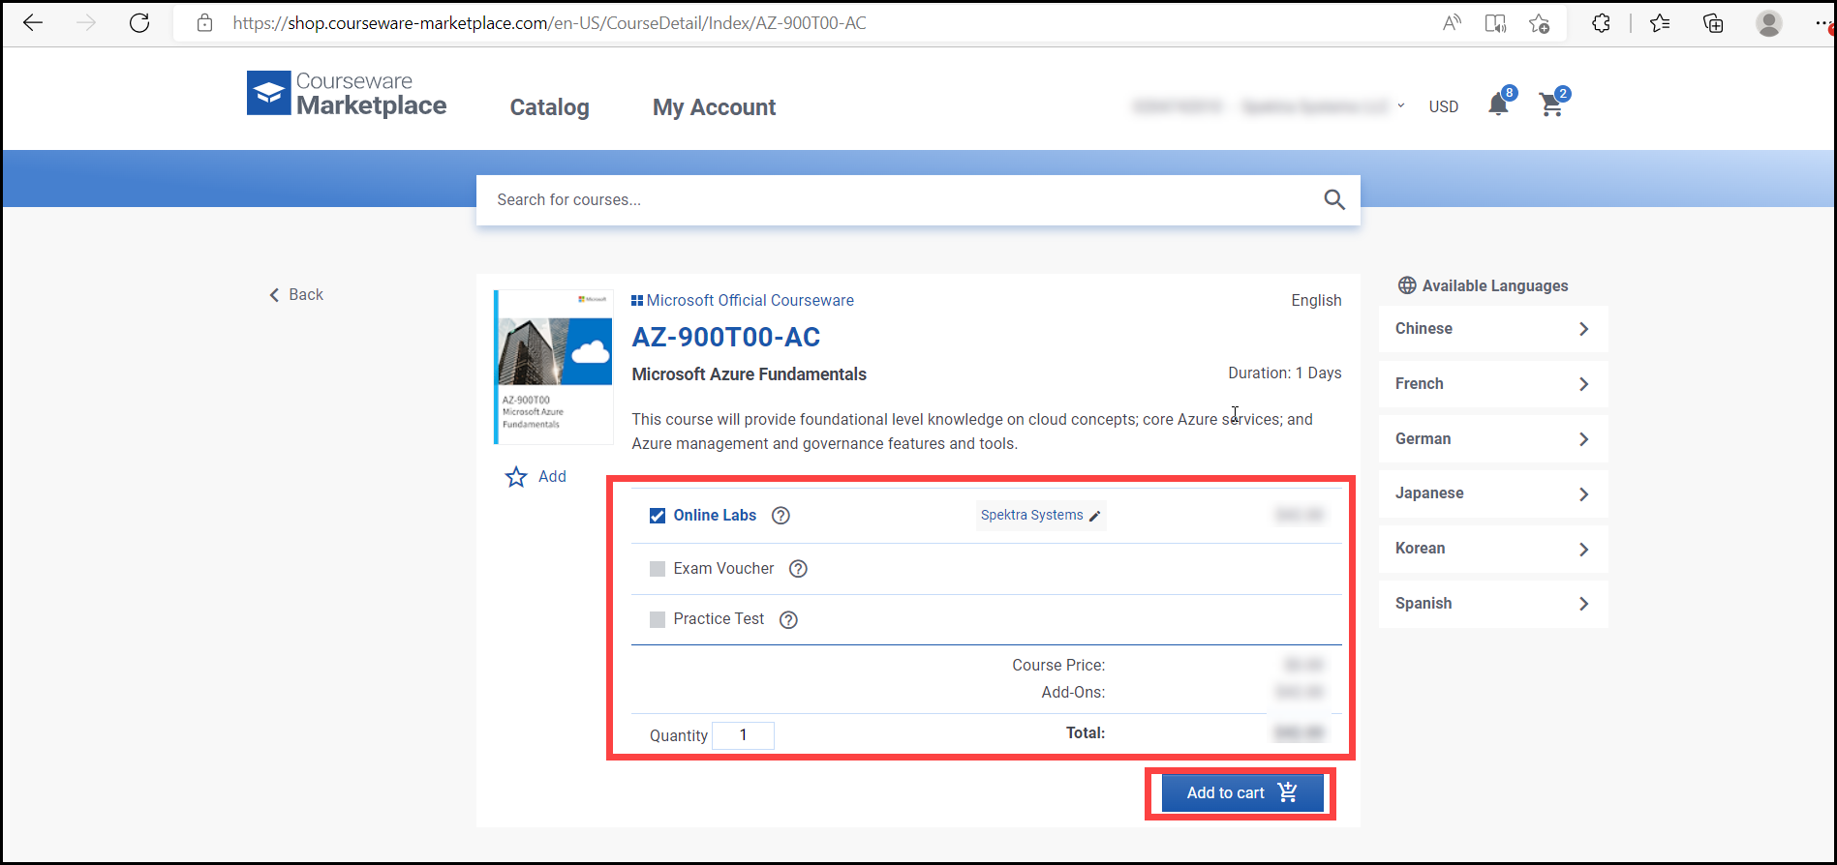Click the Microsoft Azure Fundamentals heading
Screen dimensions: 1837x865
pyautogui.click(x=749, y=374)
